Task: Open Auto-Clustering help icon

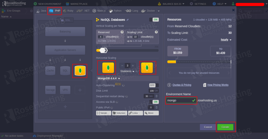Action: [123, 85]
